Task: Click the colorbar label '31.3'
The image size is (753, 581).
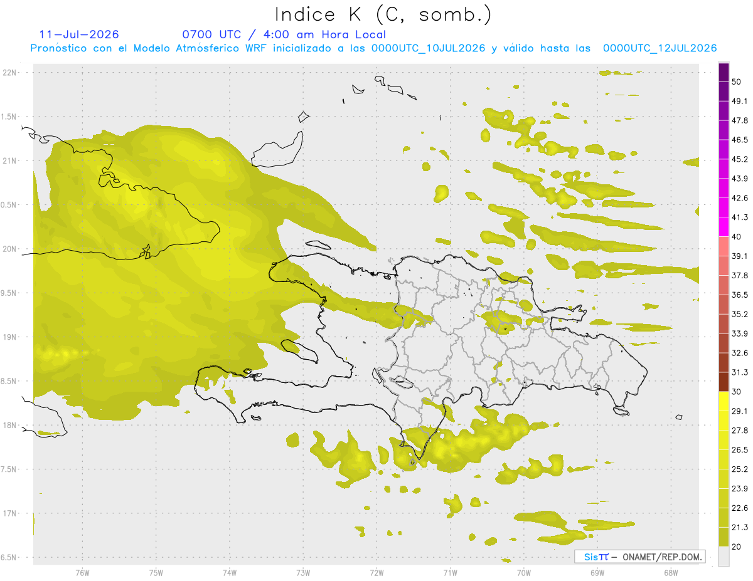Action: [740, 372]
